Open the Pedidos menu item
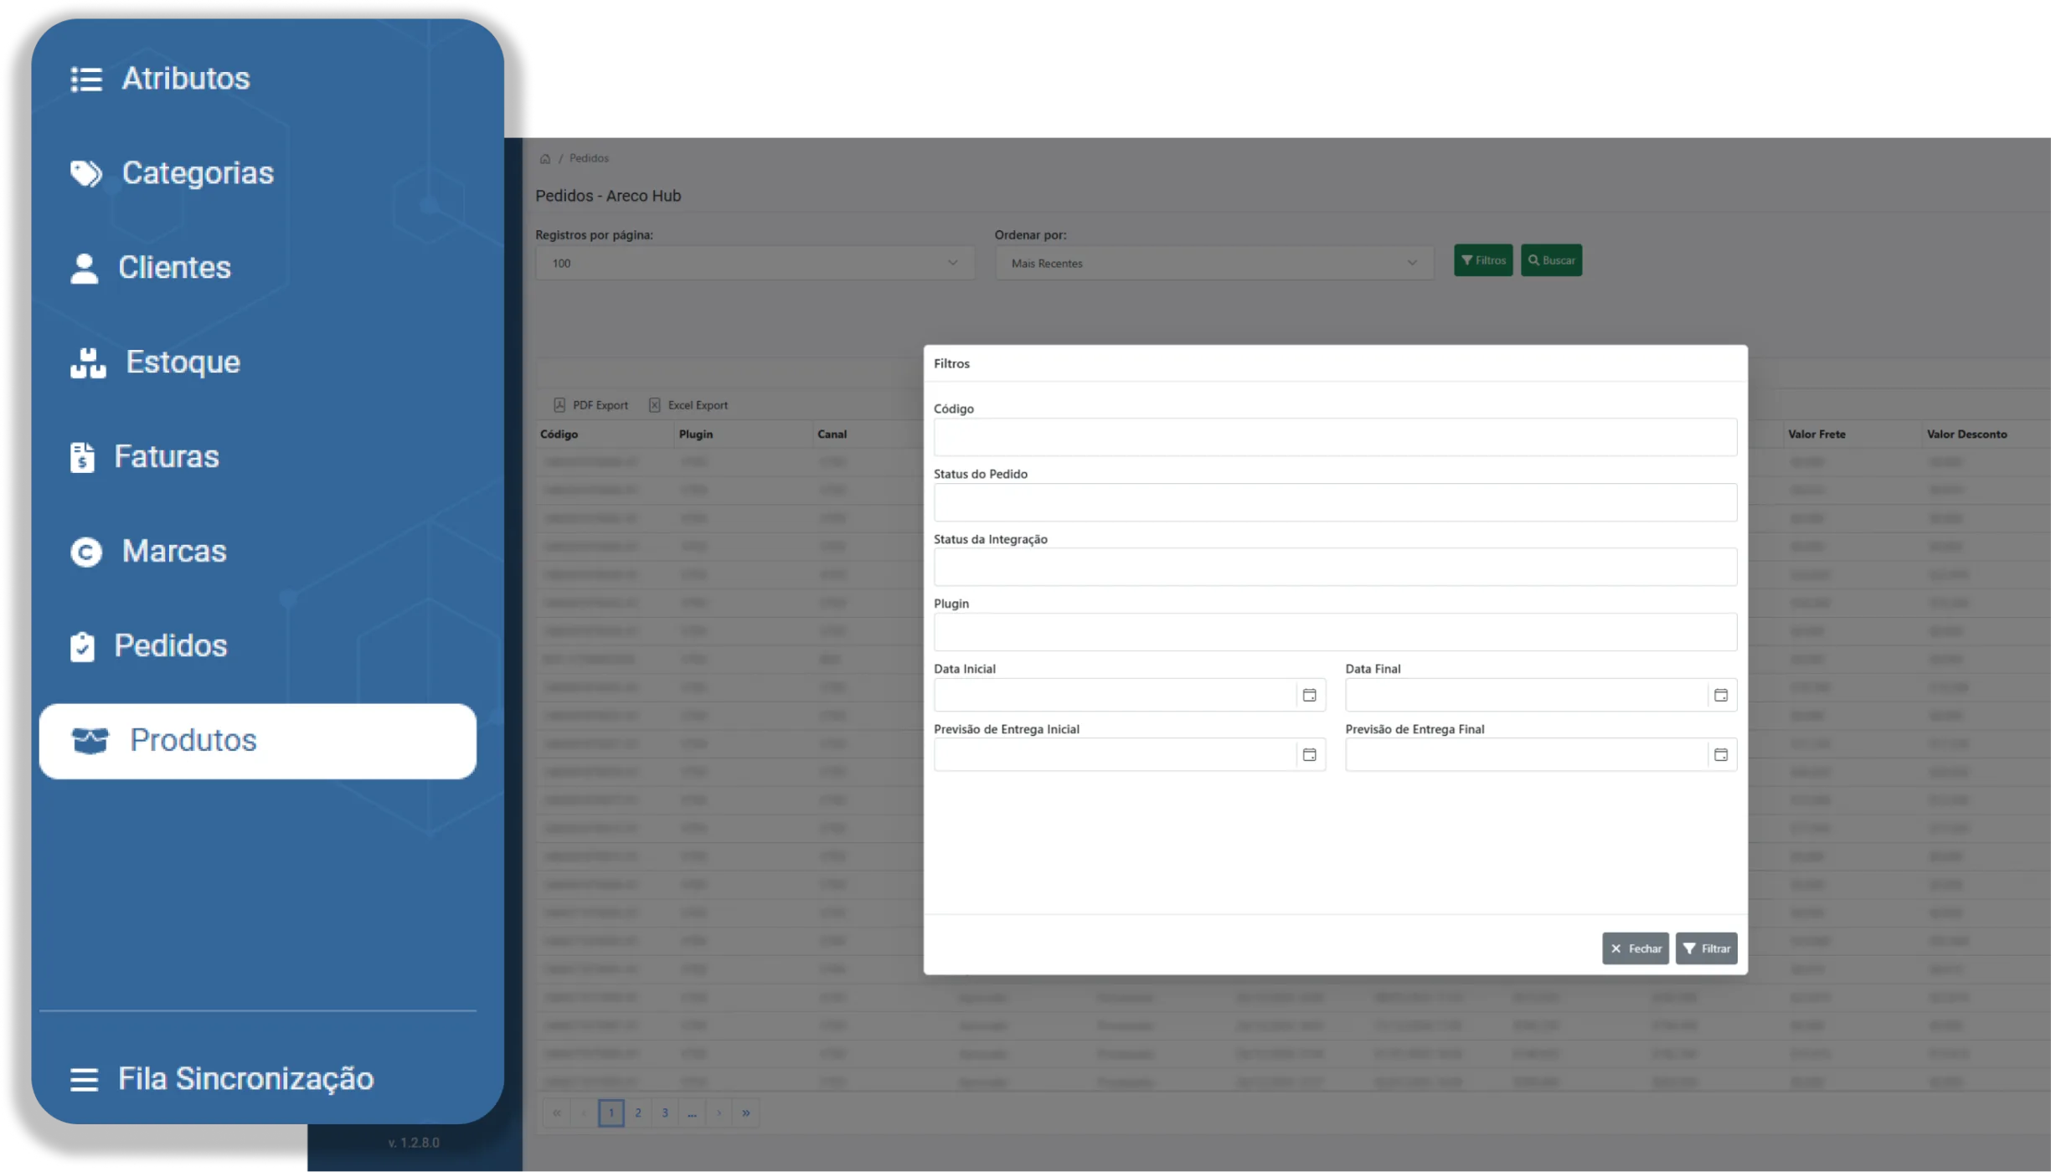The width and height of the screenshot is (2051, 1172). coord(170,646)
